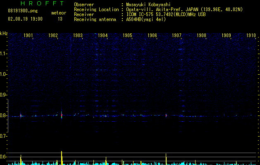Click the tallest yellow peak in the power graph
Viewport: 260px width, 165px height.
(x=62, y=158)
